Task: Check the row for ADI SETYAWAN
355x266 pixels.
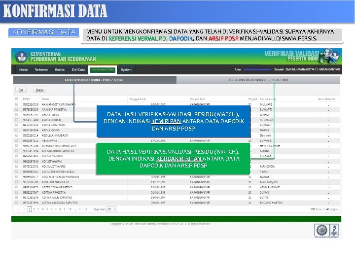Action: coord(16,161)
